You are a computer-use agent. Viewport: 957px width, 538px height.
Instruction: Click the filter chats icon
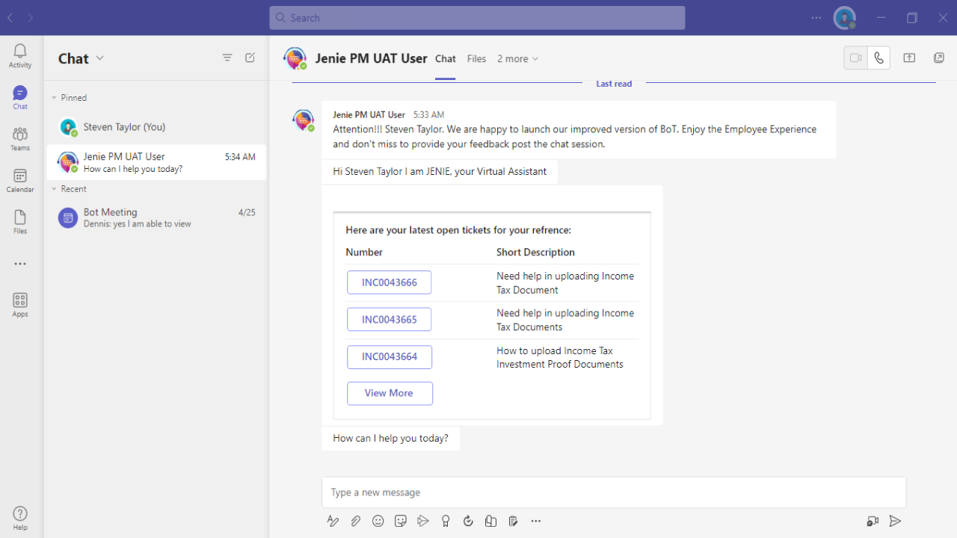tap(227, 58)
